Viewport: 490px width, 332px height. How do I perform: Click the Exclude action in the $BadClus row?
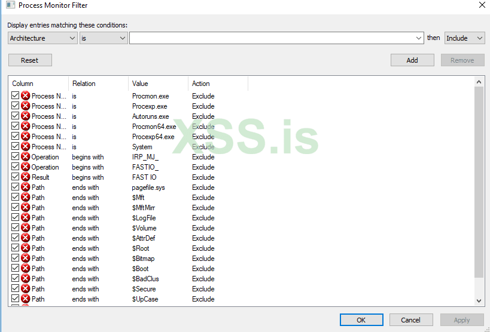pos(203,279)
